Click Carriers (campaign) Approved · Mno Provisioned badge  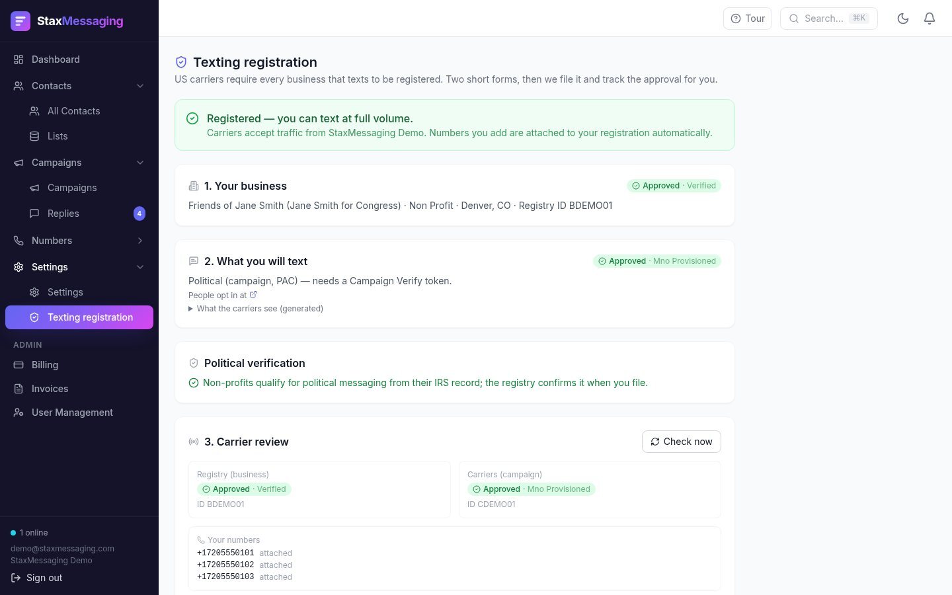point(532,489)
